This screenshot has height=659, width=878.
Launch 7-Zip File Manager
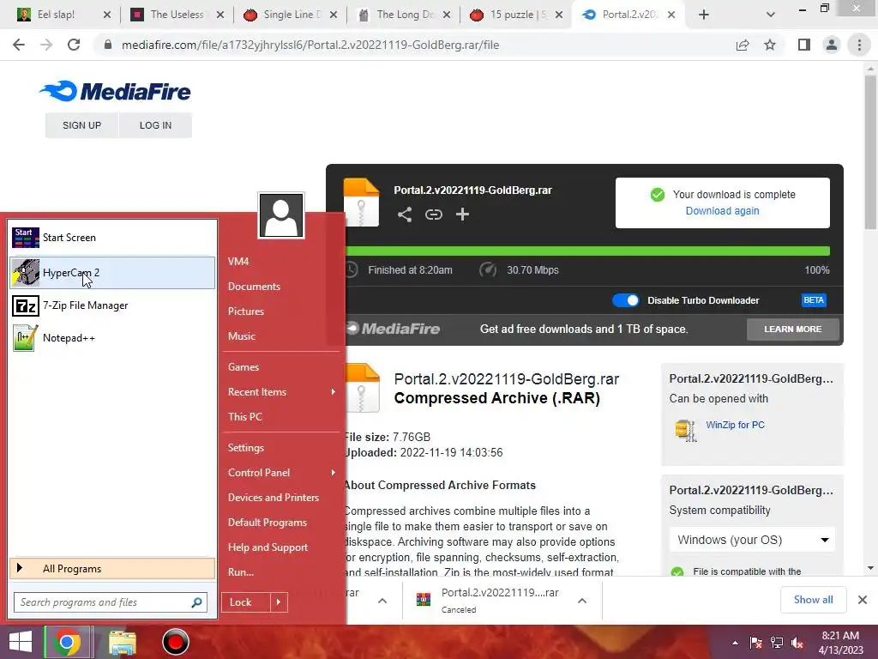pyautogui.click(x=112, y=305)
